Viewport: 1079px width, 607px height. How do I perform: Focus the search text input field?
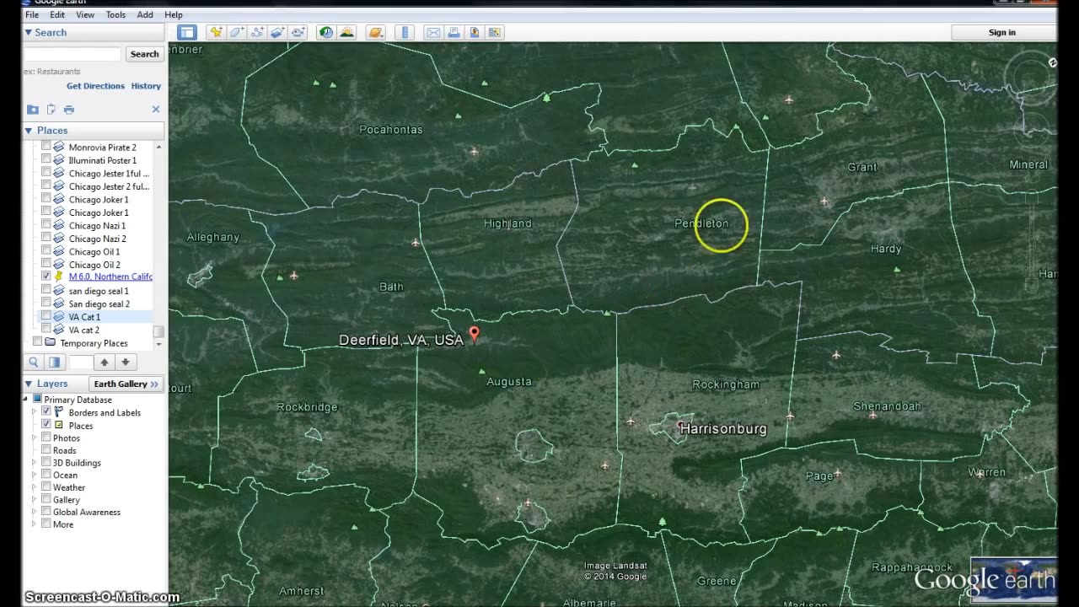[72, 54]
